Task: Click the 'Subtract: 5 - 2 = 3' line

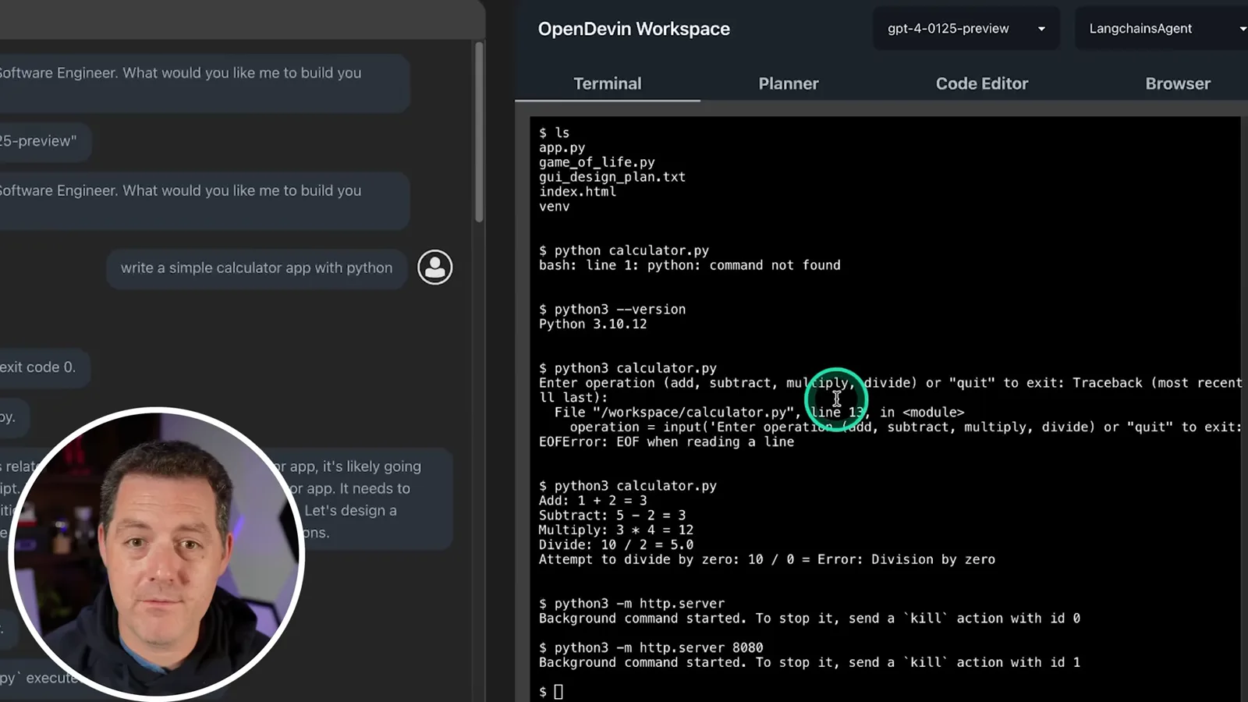Action: 612,516
